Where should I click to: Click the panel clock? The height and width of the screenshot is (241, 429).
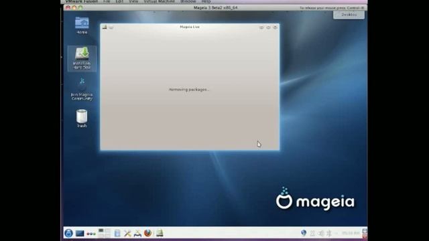(x=351, y=233)
